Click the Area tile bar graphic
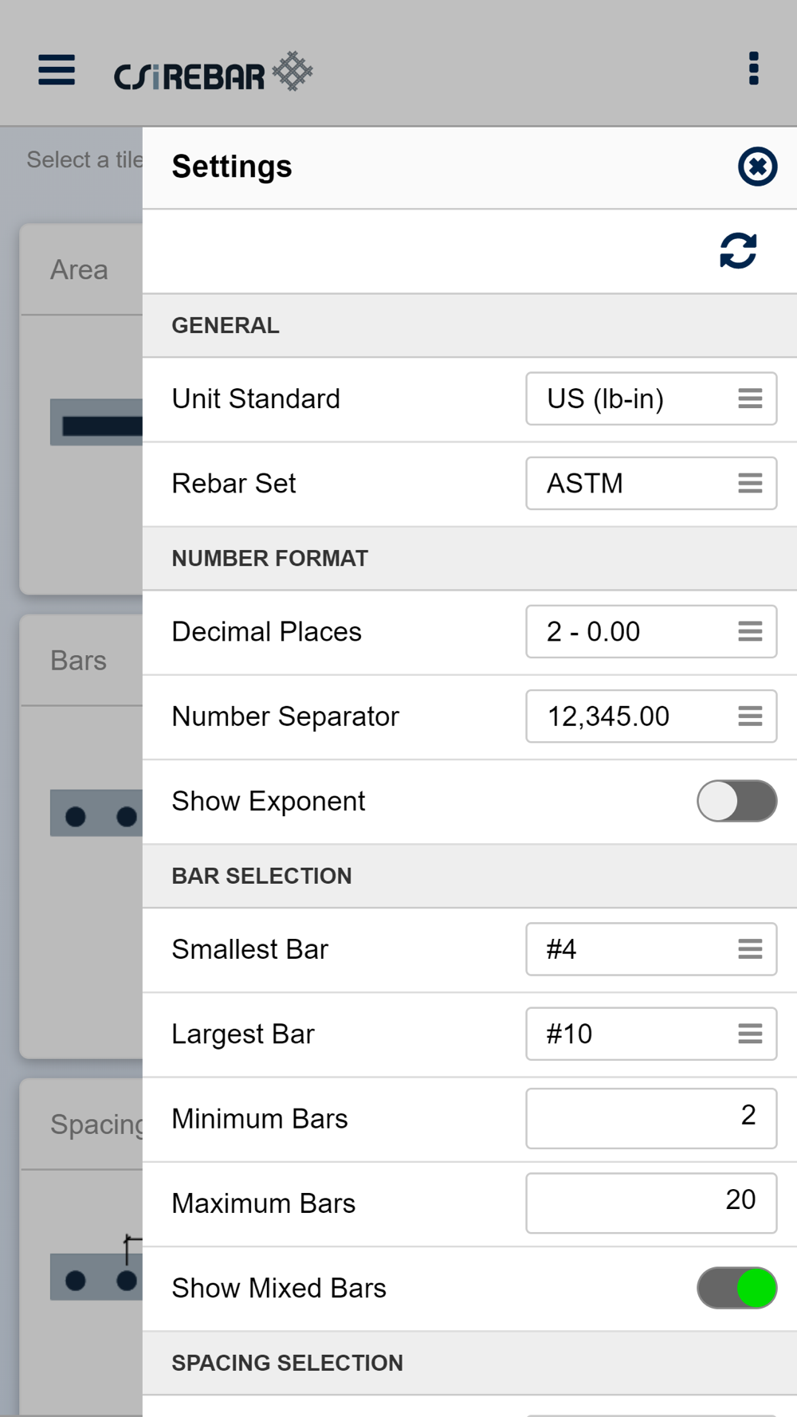797x1417 pixels. pyautogui.click(x=96, y=422)
